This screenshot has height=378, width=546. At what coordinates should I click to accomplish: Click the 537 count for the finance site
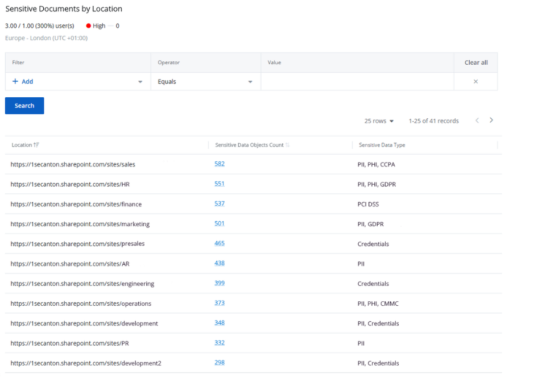(220, 203)
